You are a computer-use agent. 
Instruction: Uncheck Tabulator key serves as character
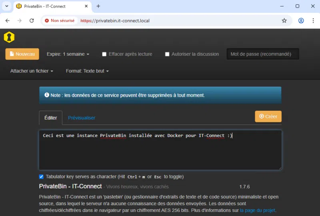click(41, 177)
